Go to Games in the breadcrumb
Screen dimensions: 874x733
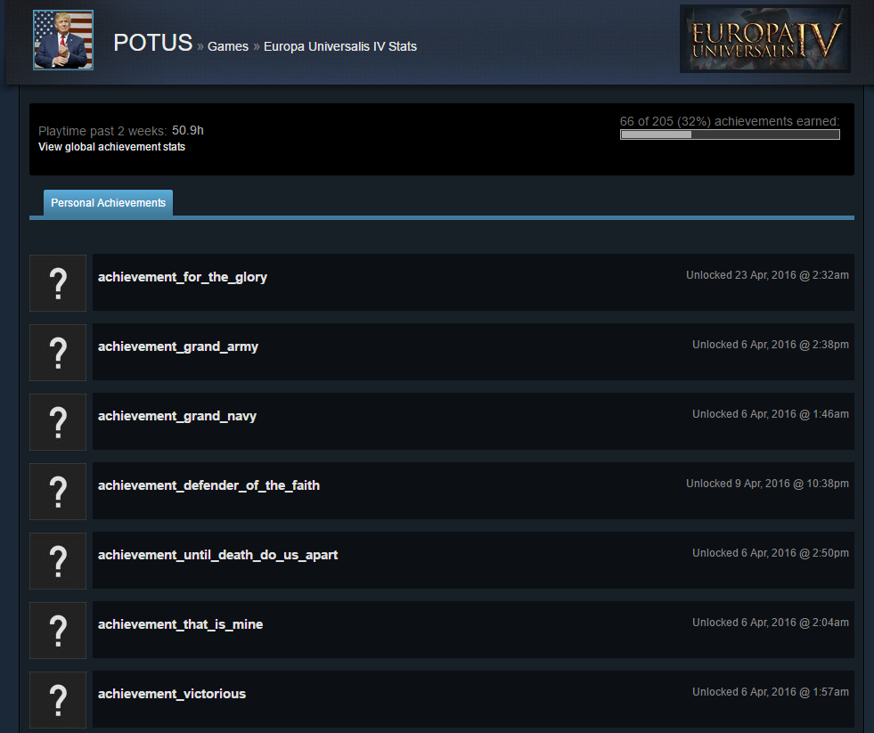[228, 46]
